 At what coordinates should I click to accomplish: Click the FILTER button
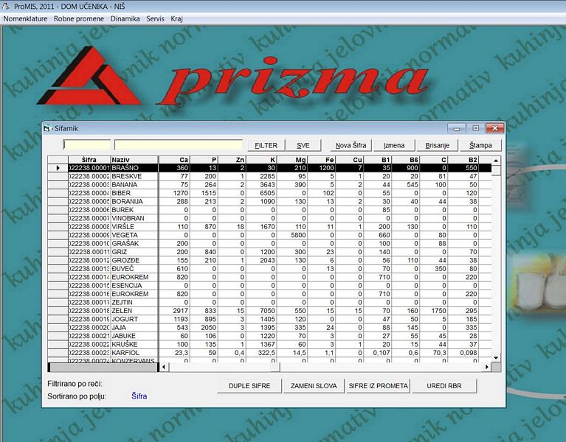266,145
